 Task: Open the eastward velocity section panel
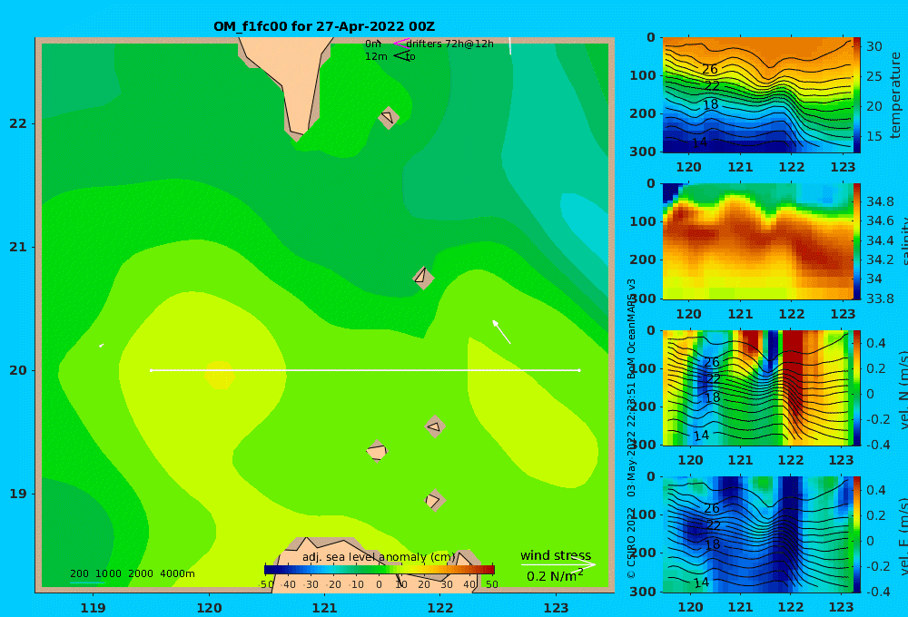[757, 534]
